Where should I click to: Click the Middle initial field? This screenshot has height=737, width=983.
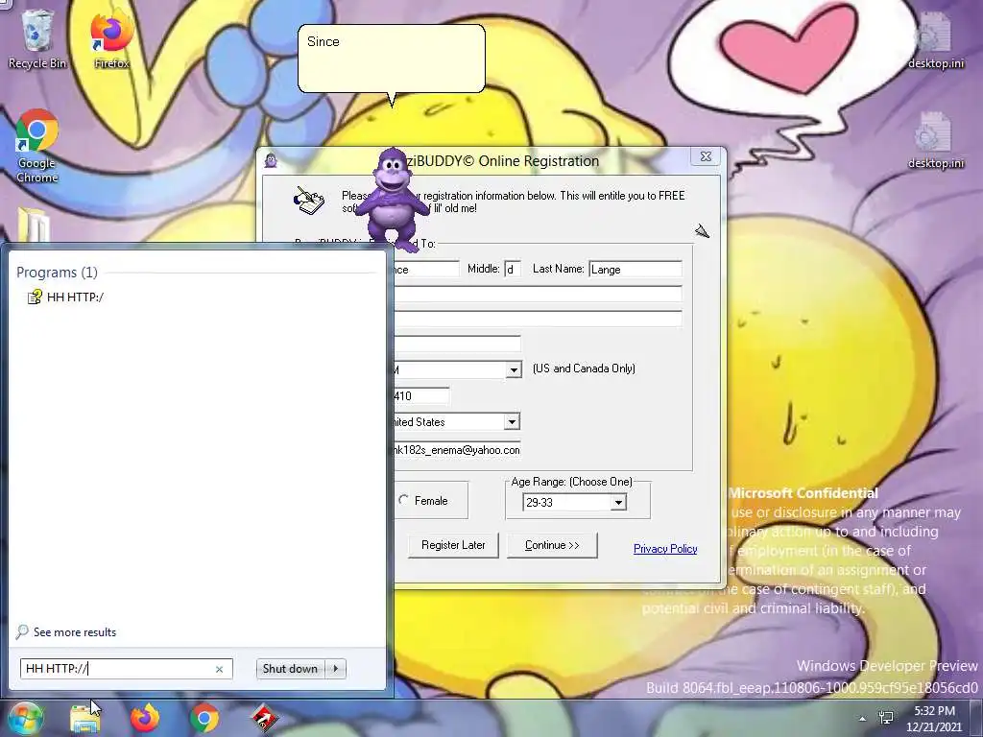513,270
